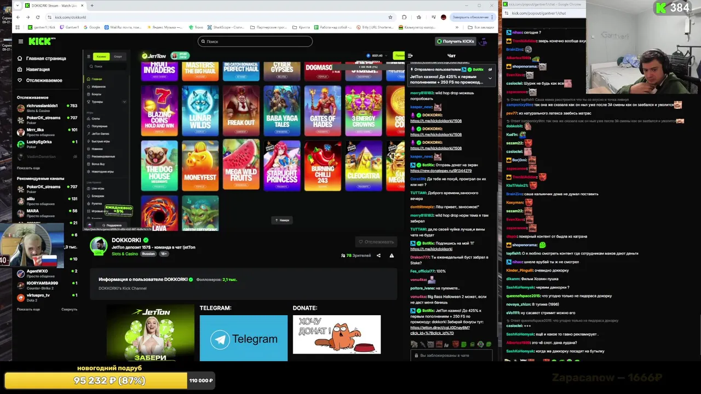This screenshot has width=701, height=394.
Task: Click the Наверх button
Action: tap(282, 220)
